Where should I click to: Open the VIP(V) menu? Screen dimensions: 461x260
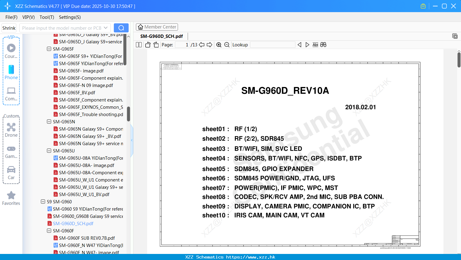(x=28, y=17)
